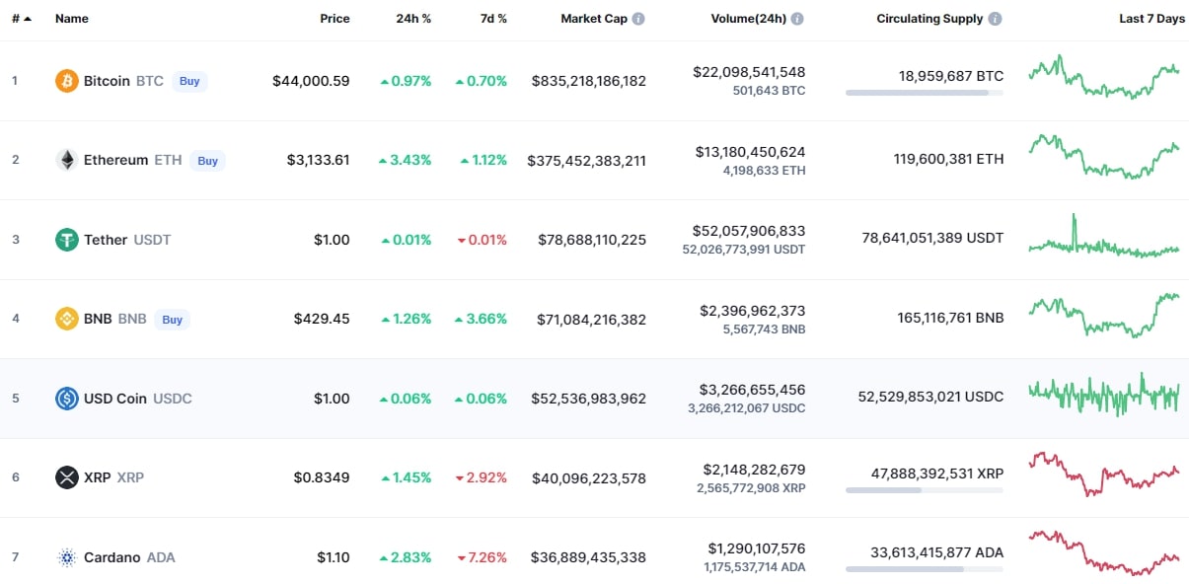1189x584 pixels.
Task: Click the Circulating Supply info icon
Action: pos(995,19)
